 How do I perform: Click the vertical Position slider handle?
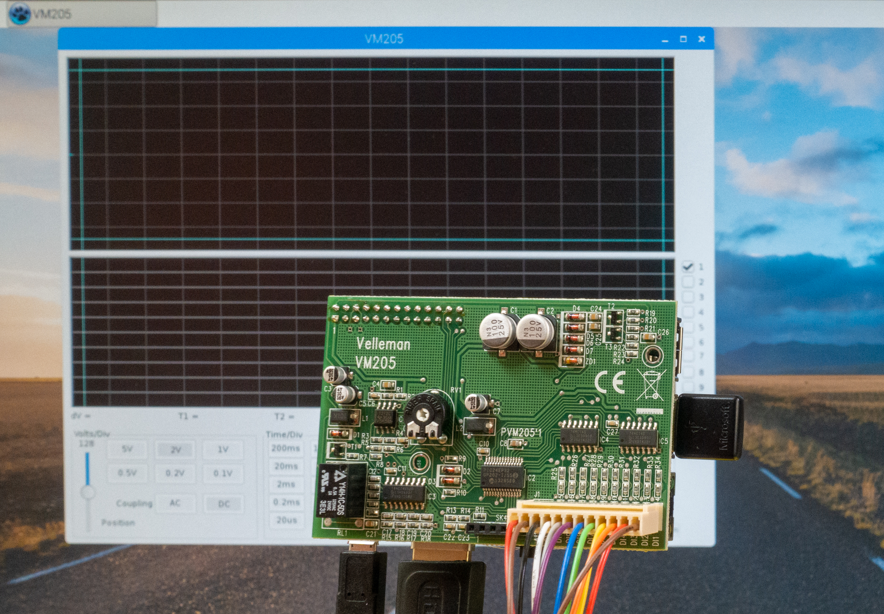(88, 492)
